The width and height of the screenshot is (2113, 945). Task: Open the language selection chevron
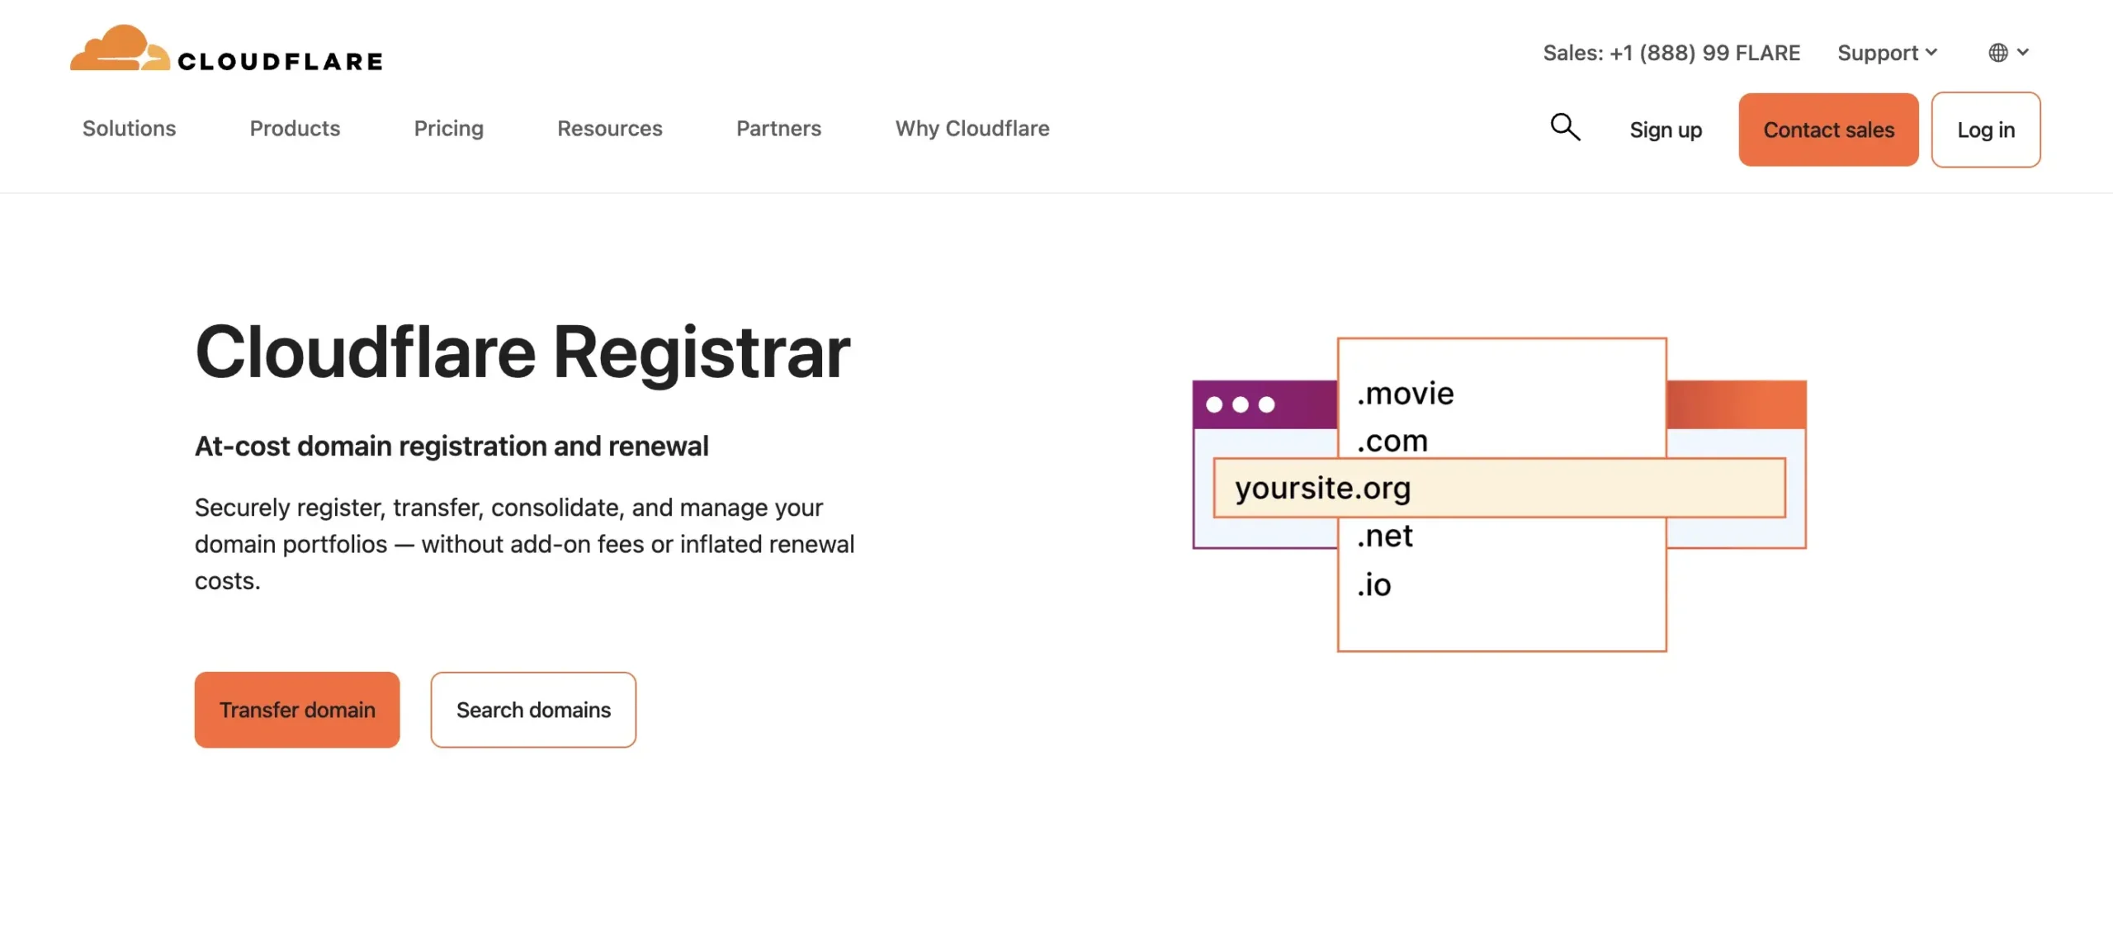click(2022, 52)
